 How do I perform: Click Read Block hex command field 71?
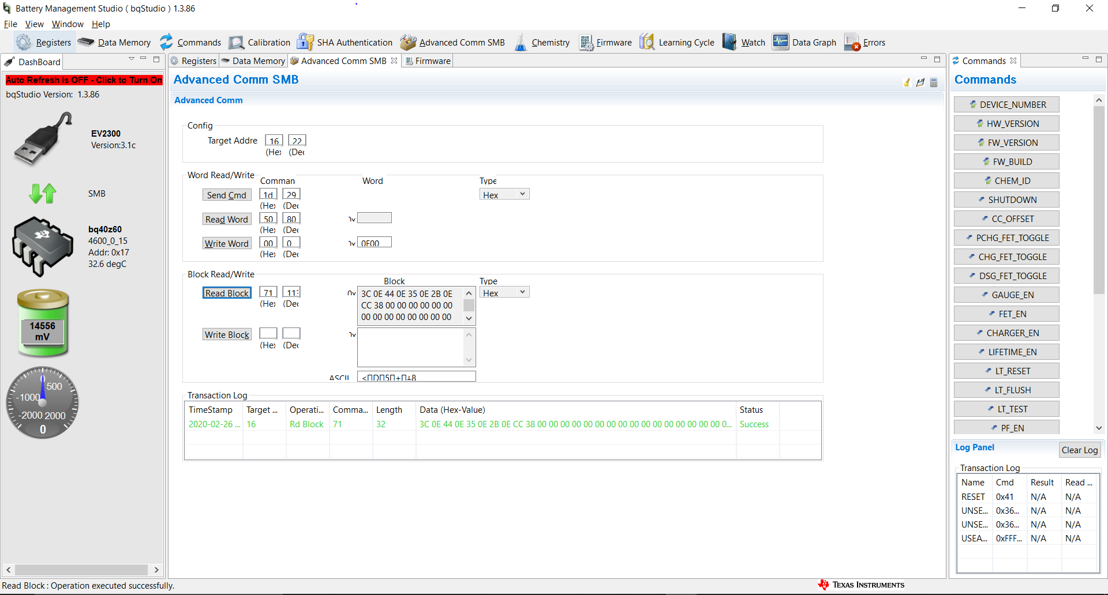point(268,292)
